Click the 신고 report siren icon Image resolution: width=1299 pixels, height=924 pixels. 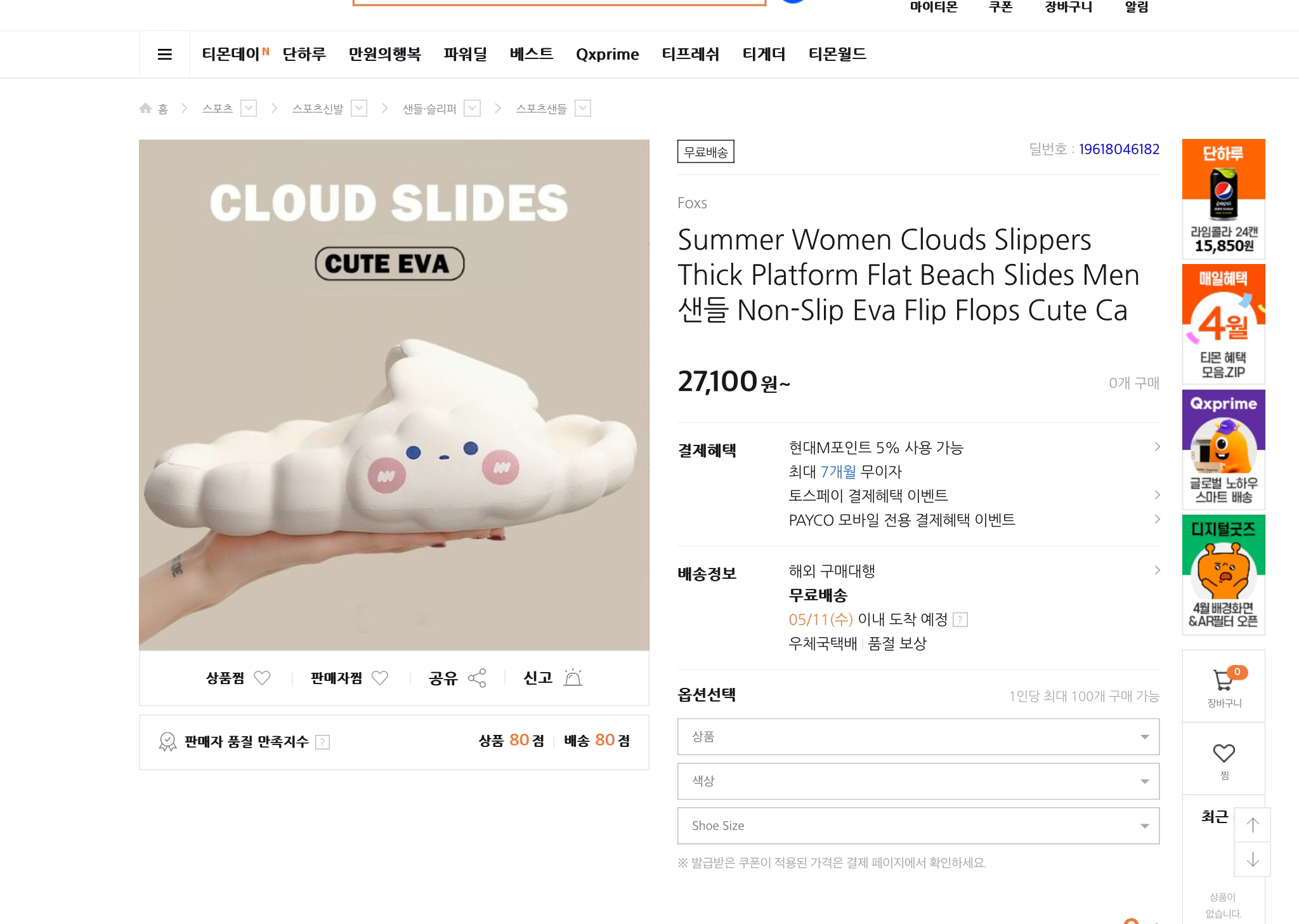(573, 678)
